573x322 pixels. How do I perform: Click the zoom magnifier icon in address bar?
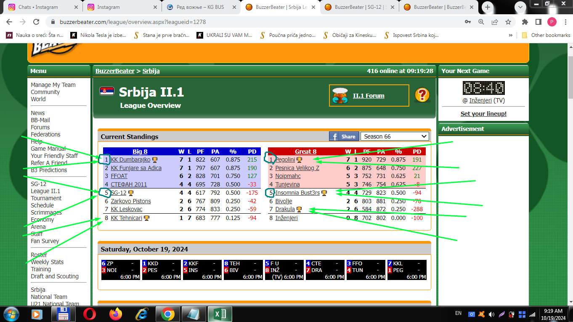(481, 22)
